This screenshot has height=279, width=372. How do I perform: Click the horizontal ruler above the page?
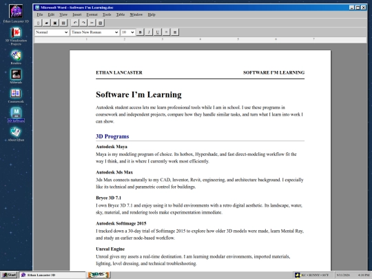200,40
